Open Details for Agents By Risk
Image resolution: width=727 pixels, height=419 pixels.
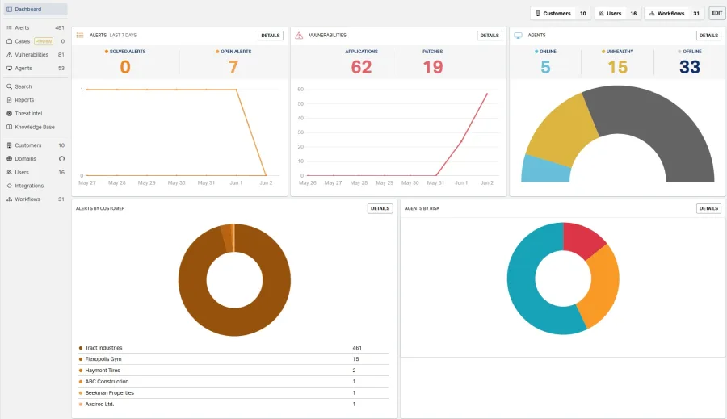[x=708, y=208]
